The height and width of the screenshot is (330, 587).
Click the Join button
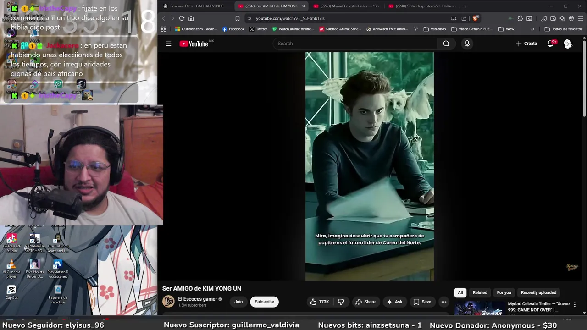(x=238, y=302)
